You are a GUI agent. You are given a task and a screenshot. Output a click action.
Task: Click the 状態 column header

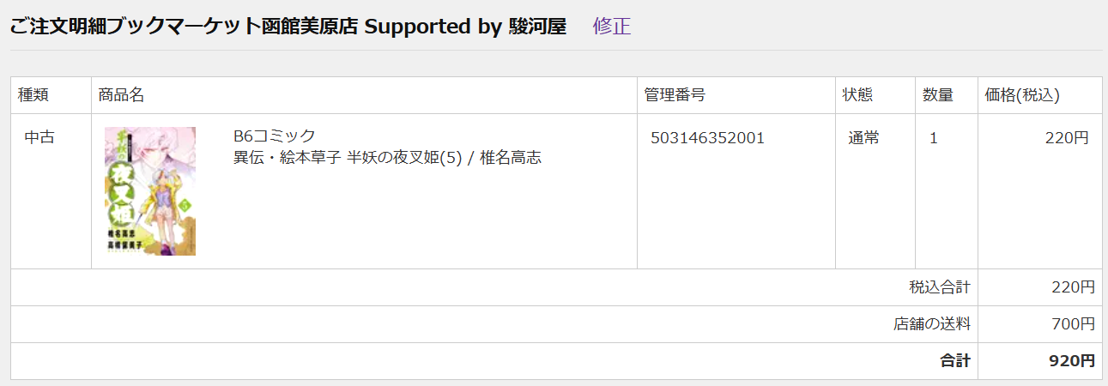[857, 95]
